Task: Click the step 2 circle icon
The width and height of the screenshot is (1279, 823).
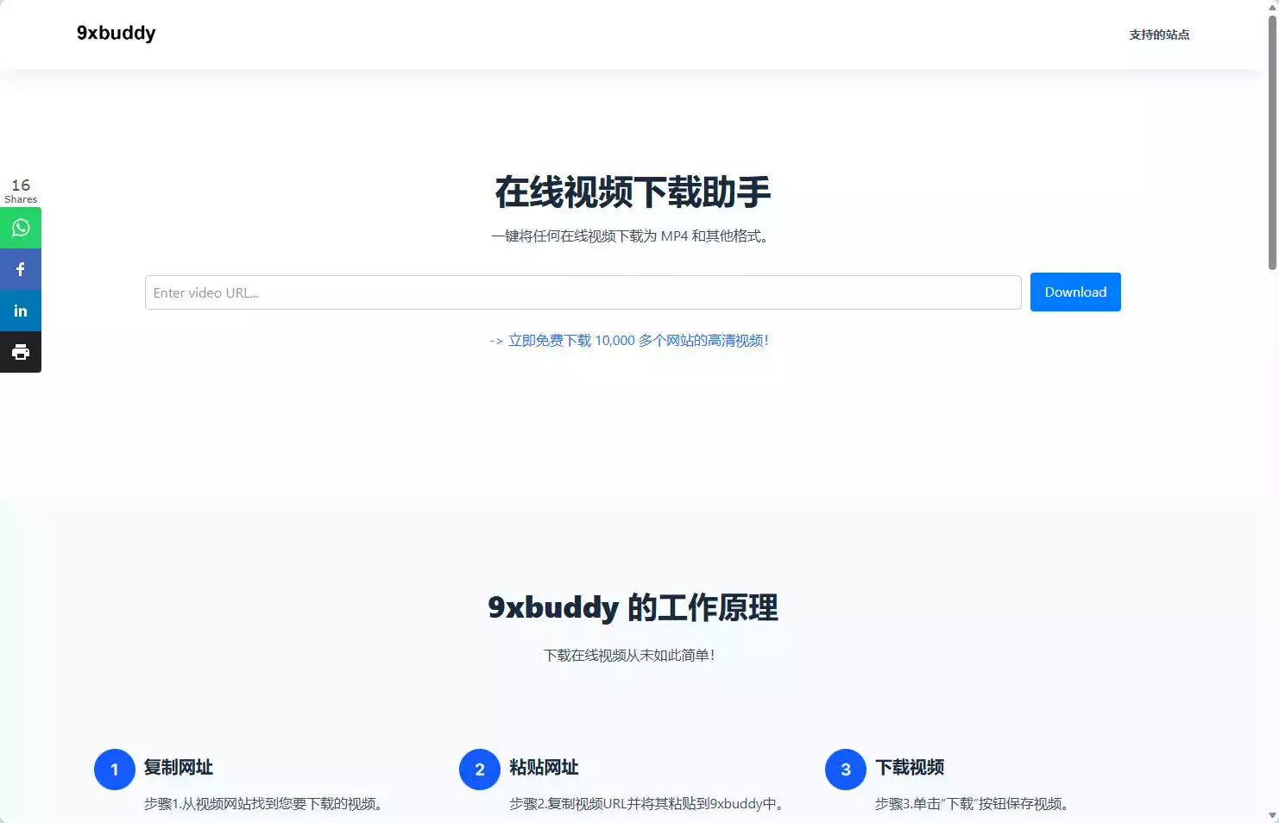Action: [x=480, y=770]
